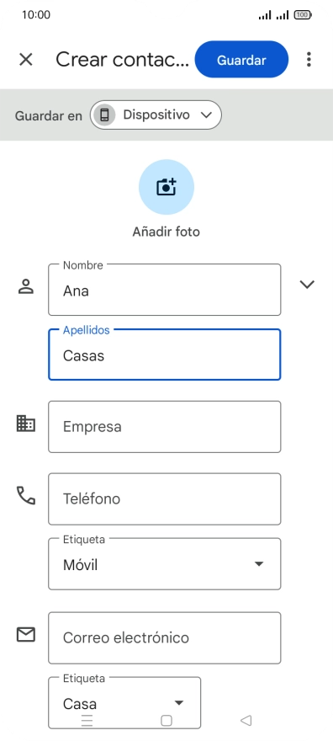Tap the Añadir foto label

point(166,232)
